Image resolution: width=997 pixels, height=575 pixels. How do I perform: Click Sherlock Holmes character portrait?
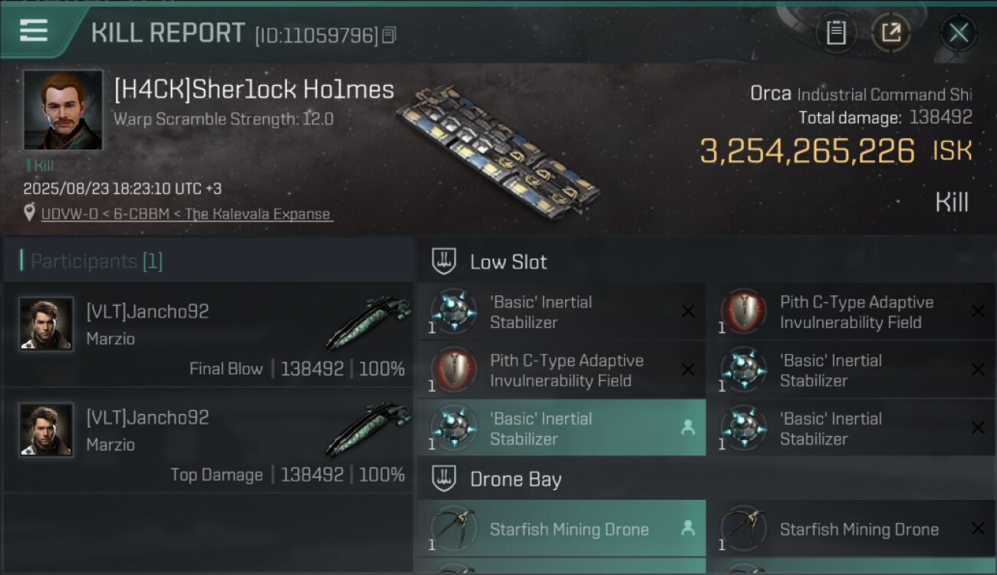[x=63, y=110]
